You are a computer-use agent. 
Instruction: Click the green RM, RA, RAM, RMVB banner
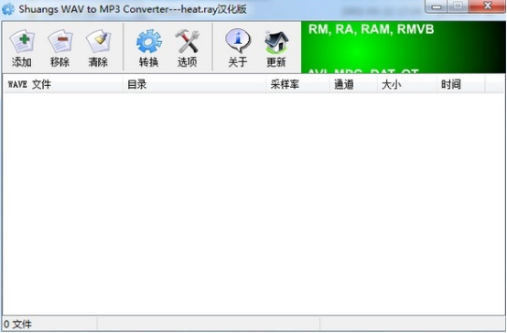(404, 48)
